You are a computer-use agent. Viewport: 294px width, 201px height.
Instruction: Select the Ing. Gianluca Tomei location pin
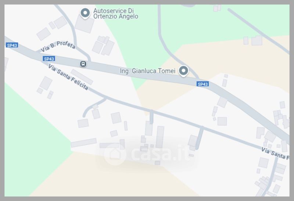(183, 71)
